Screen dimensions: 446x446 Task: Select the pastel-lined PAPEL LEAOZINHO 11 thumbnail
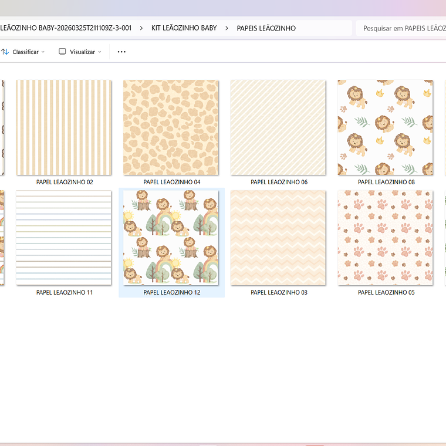tap(64, 238)
